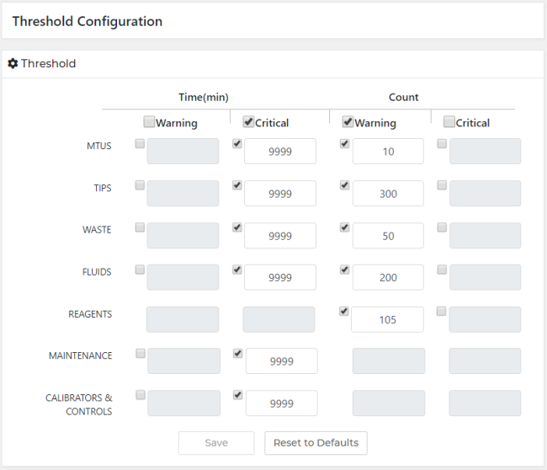Click the REAGENTS count field showing 105
The image size is (547, 470).
coord(388,320)
